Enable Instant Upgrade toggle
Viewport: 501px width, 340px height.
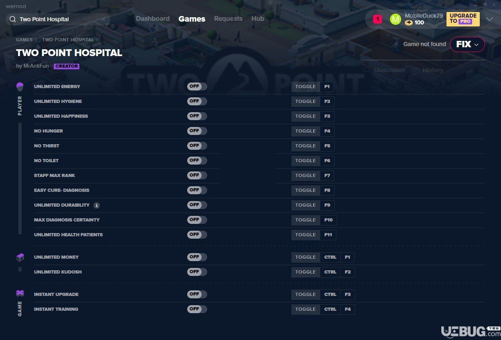197,294
